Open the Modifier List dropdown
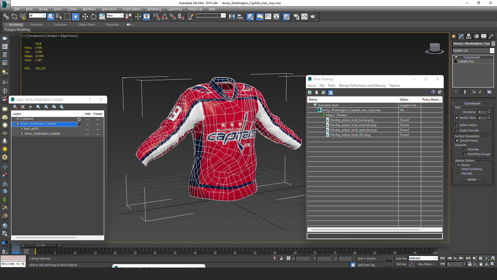Image resolution: width=497 pixels, height=280 pixels. click(x=492, y=51)
